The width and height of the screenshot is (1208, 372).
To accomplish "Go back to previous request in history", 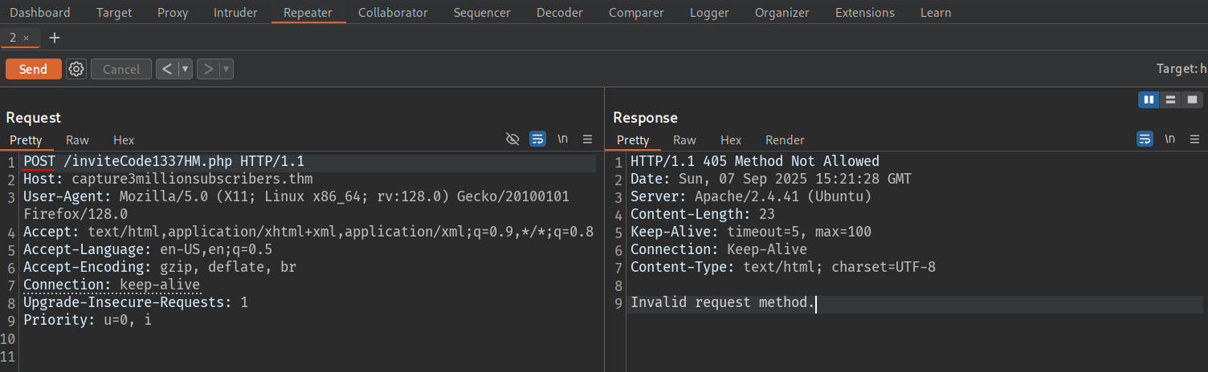I will click(166, 70).
